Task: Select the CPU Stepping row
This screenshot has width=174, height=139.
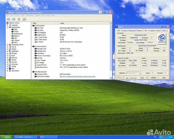Action: (71, 33)
